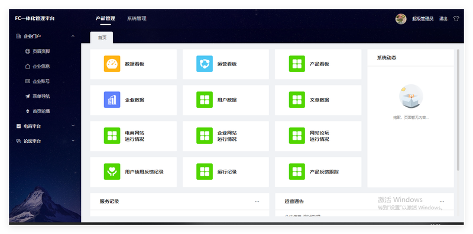This screenshot has height=234, width=473.
Task: Click the 运行记录 green grid icon
Action: pos(204,172)
